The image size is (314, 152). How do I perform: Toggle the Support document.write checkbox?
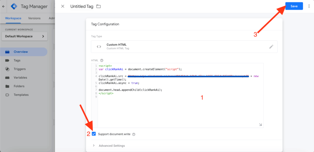(94, 134)
